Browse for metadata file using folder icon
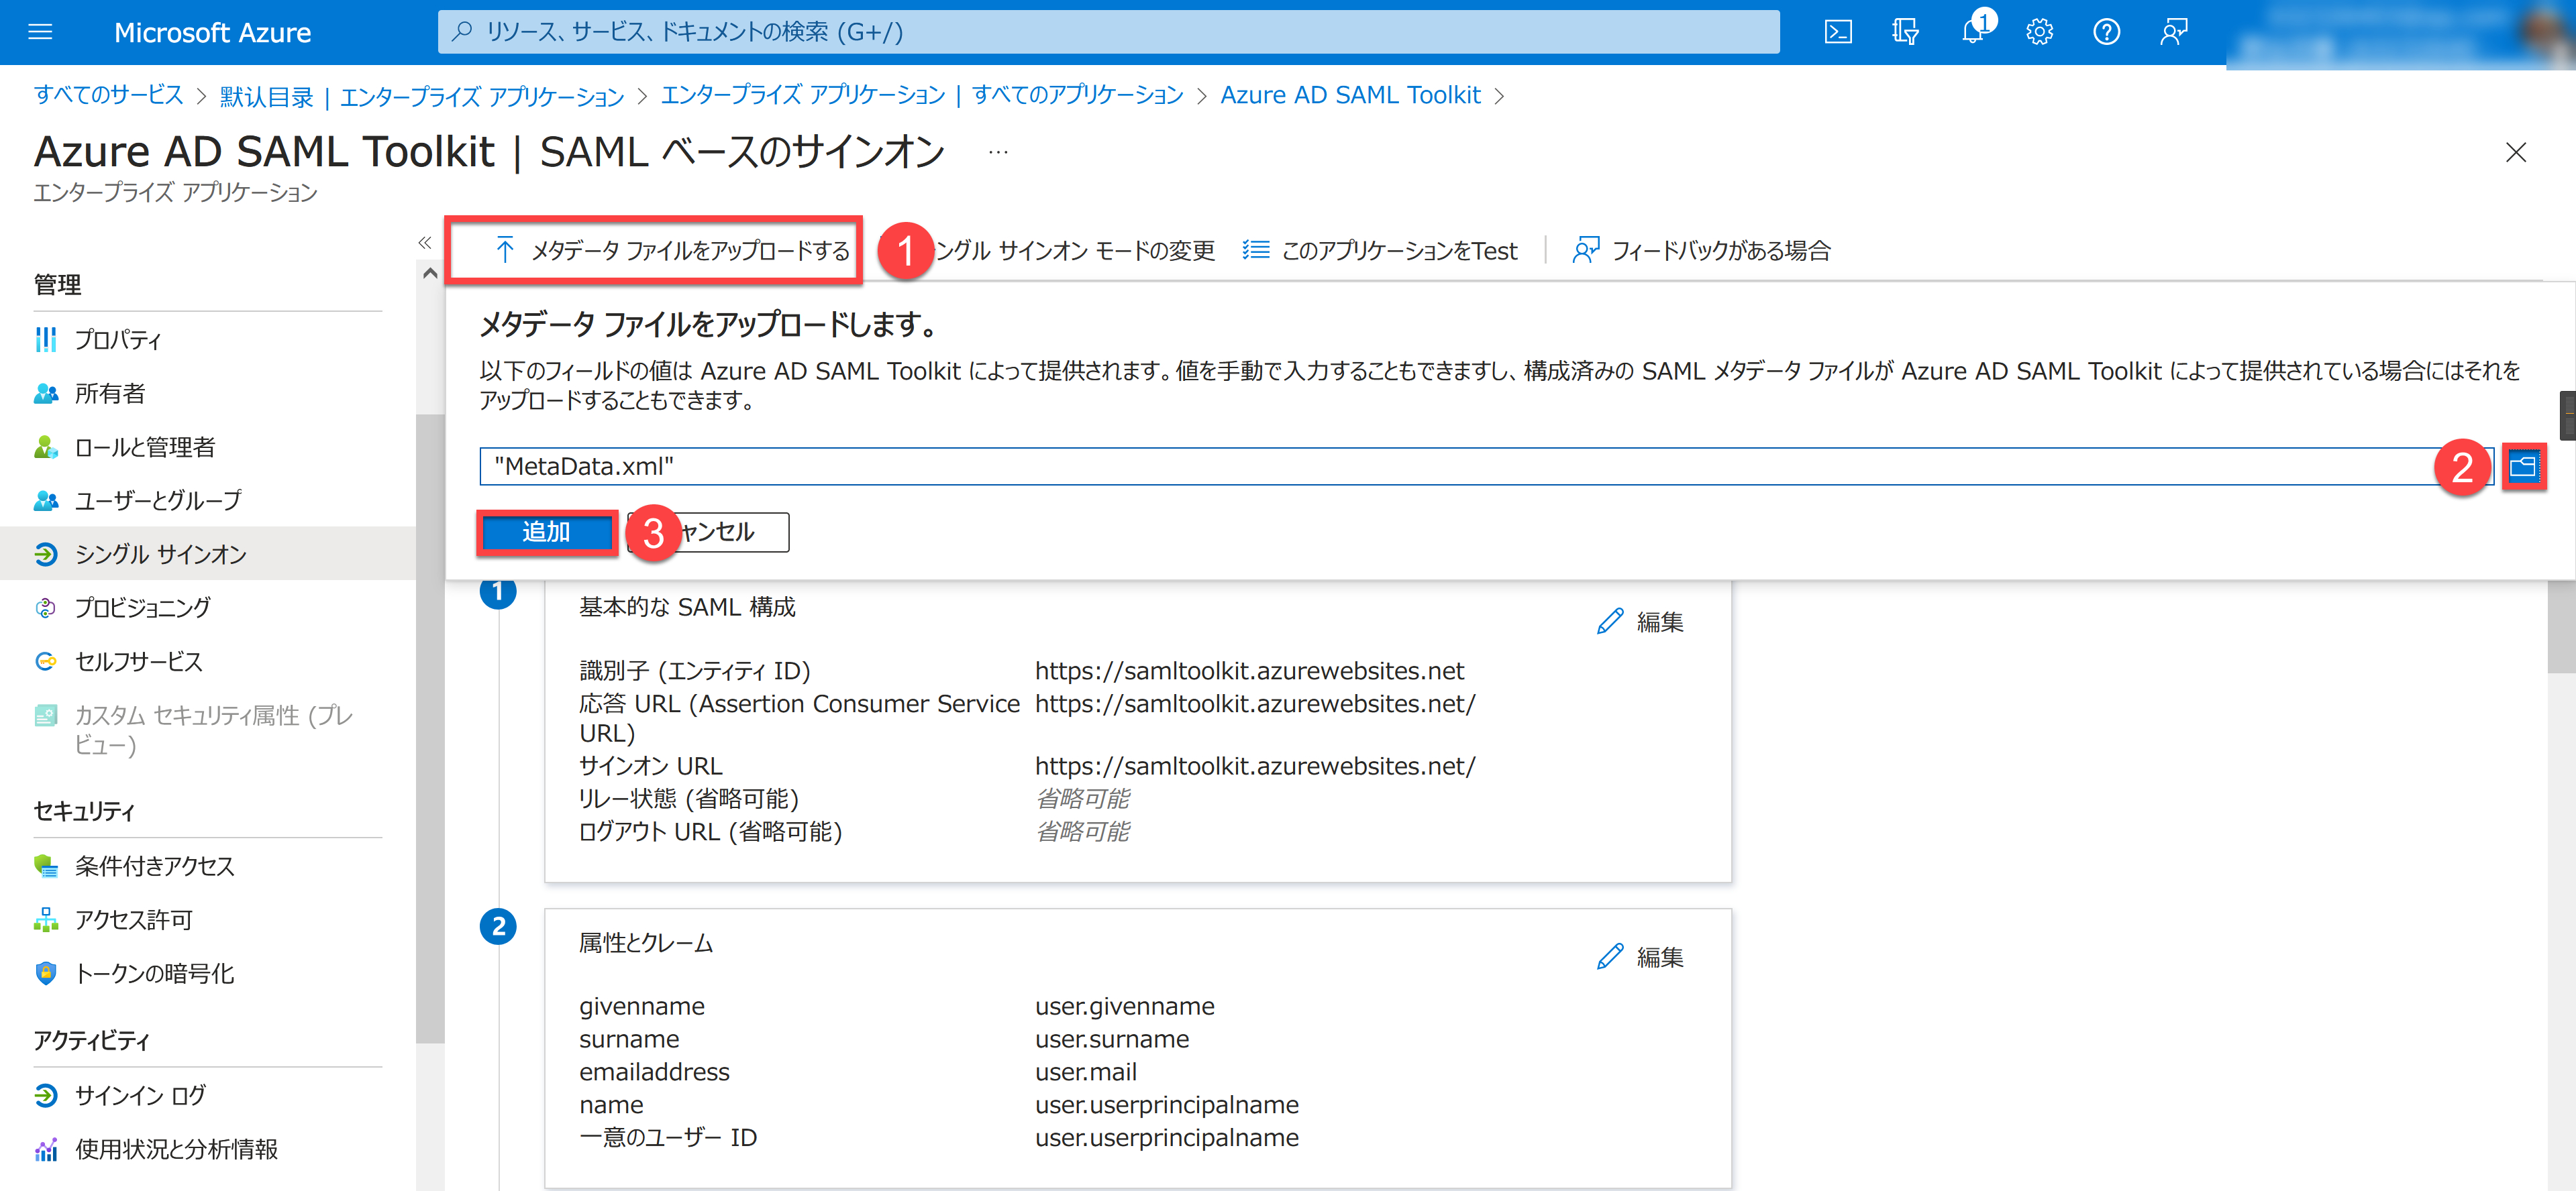This screenshot has width=2576, height=1191. click(x=2524, y=465)
